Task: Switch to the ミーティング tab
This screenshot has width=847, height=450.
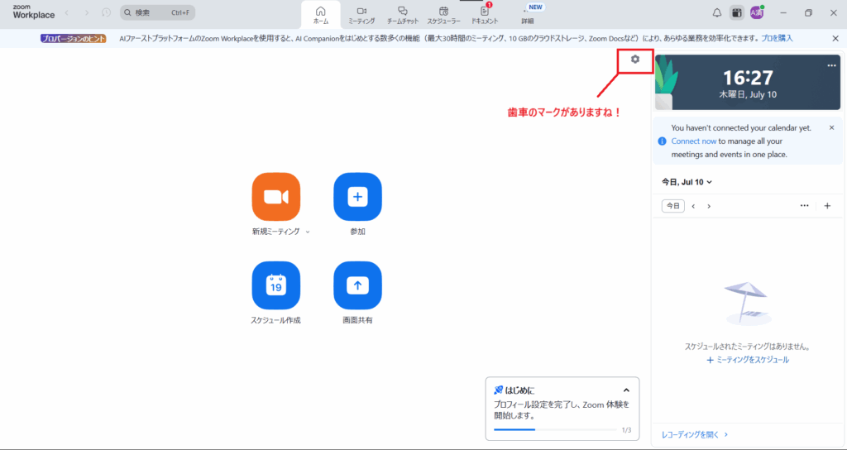Action: [x=361, y=15]
